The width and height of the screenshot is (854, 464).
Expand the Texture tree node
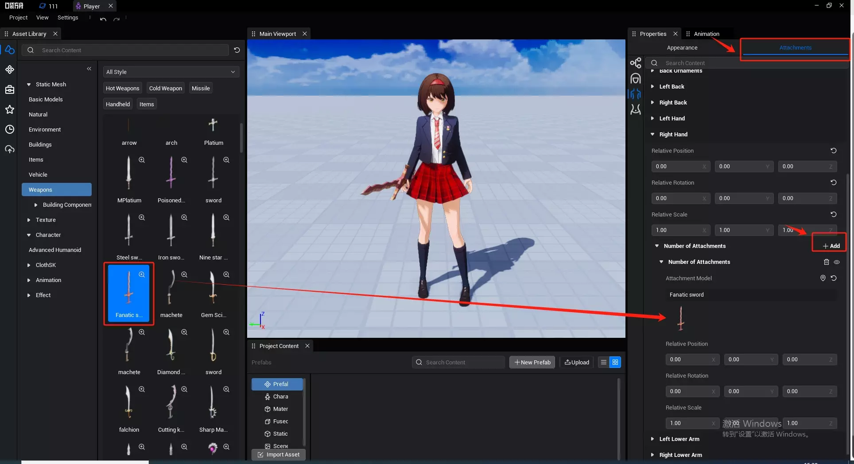[x=29, y=220]
